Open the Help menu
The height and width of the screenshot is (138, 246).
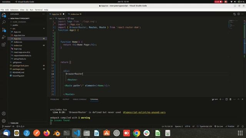46,10
